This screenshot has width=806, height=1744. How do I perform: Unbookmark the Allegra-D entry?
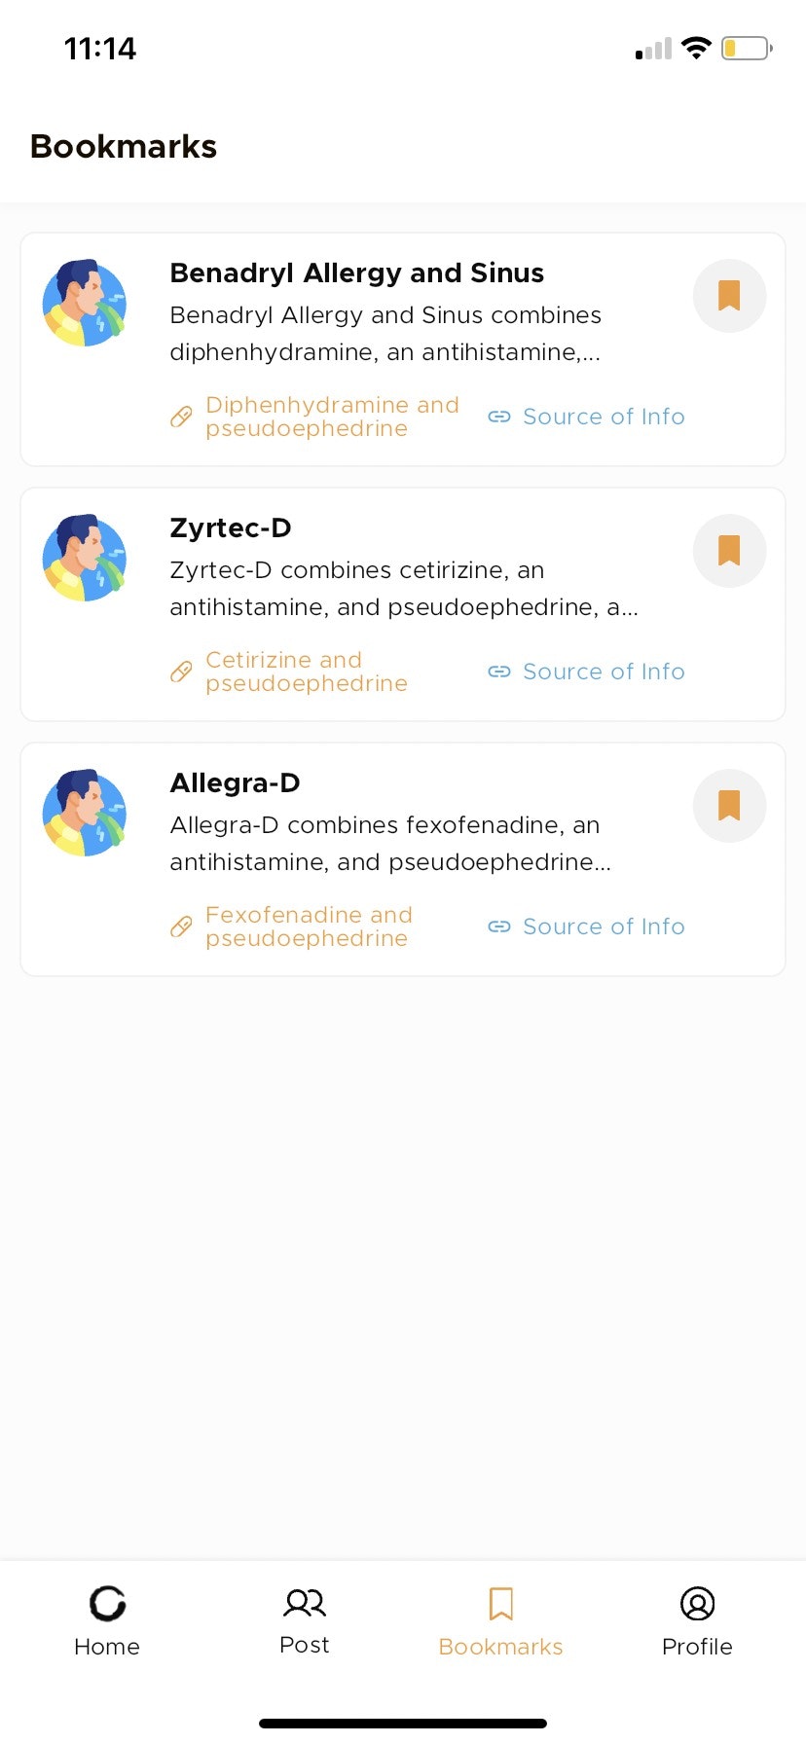[x=729, y=806]
